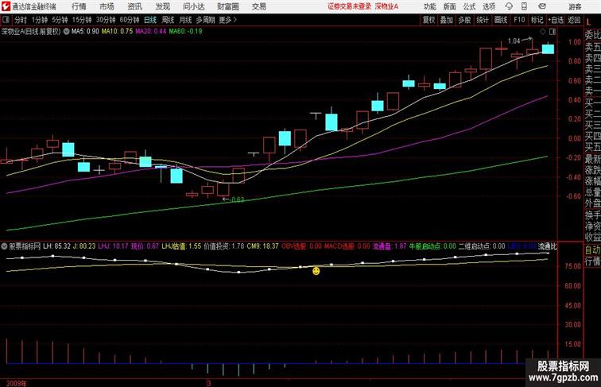601x387 pixels.
Task: Click the 返回 back button
Action: coord(574,20)
